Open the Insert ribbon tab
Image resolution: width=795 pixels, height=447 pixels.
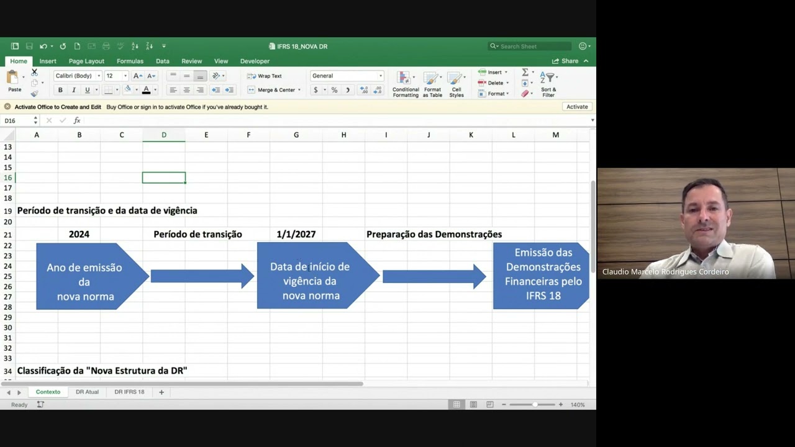coord(48,61)
